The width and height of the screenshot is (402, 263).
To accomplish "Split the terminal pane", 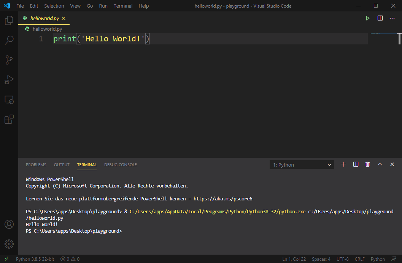I will (356, 164).
